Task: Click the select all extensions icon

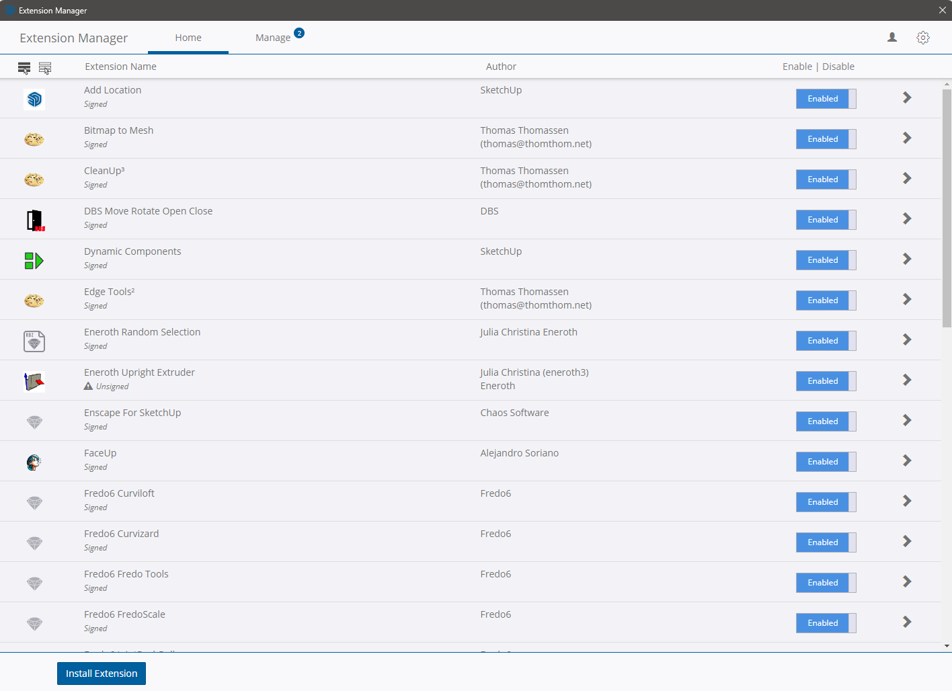Action: pos(24,68)
